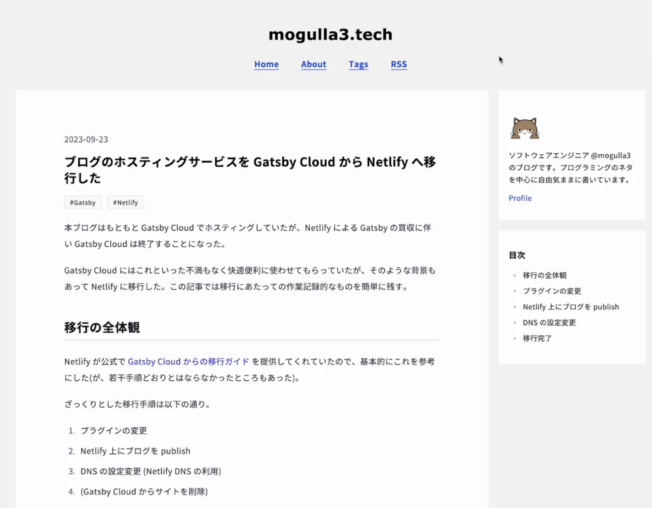Click the paragraph starting Gatsby Cloud にはこれといった

(250, 279)
